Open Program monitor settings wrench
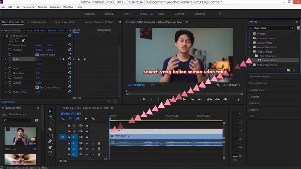 [x=218, y=85]
